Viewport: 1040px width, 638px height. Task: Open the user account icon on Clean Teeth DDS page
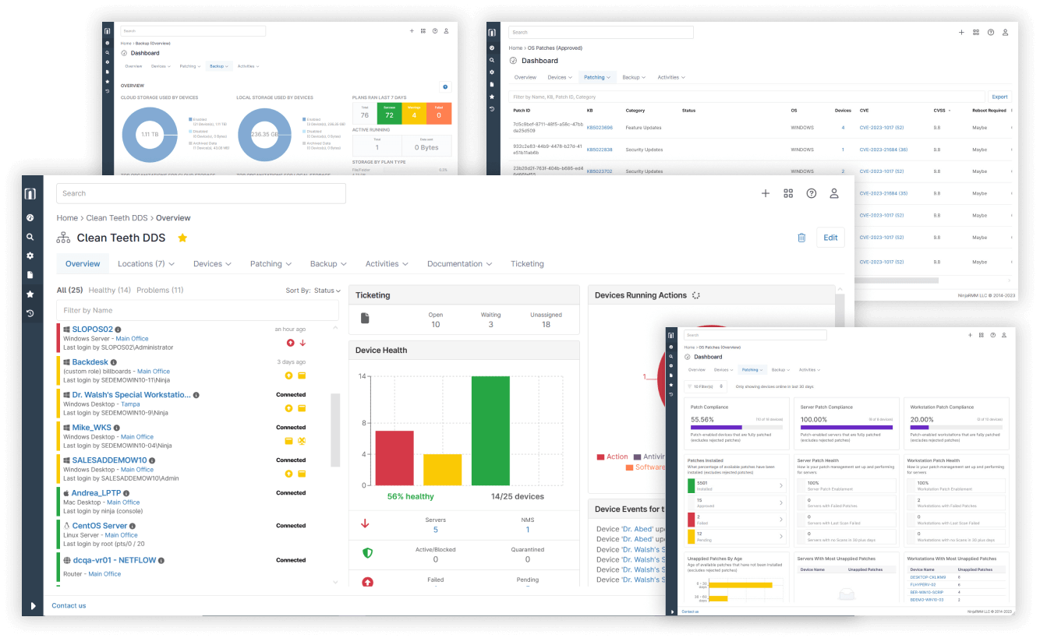[833, 193]
